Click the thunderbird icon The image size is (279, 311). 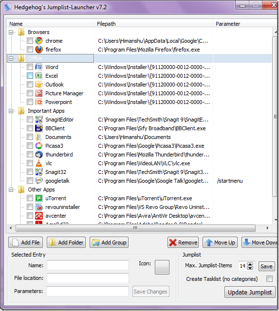pos(39,155)
